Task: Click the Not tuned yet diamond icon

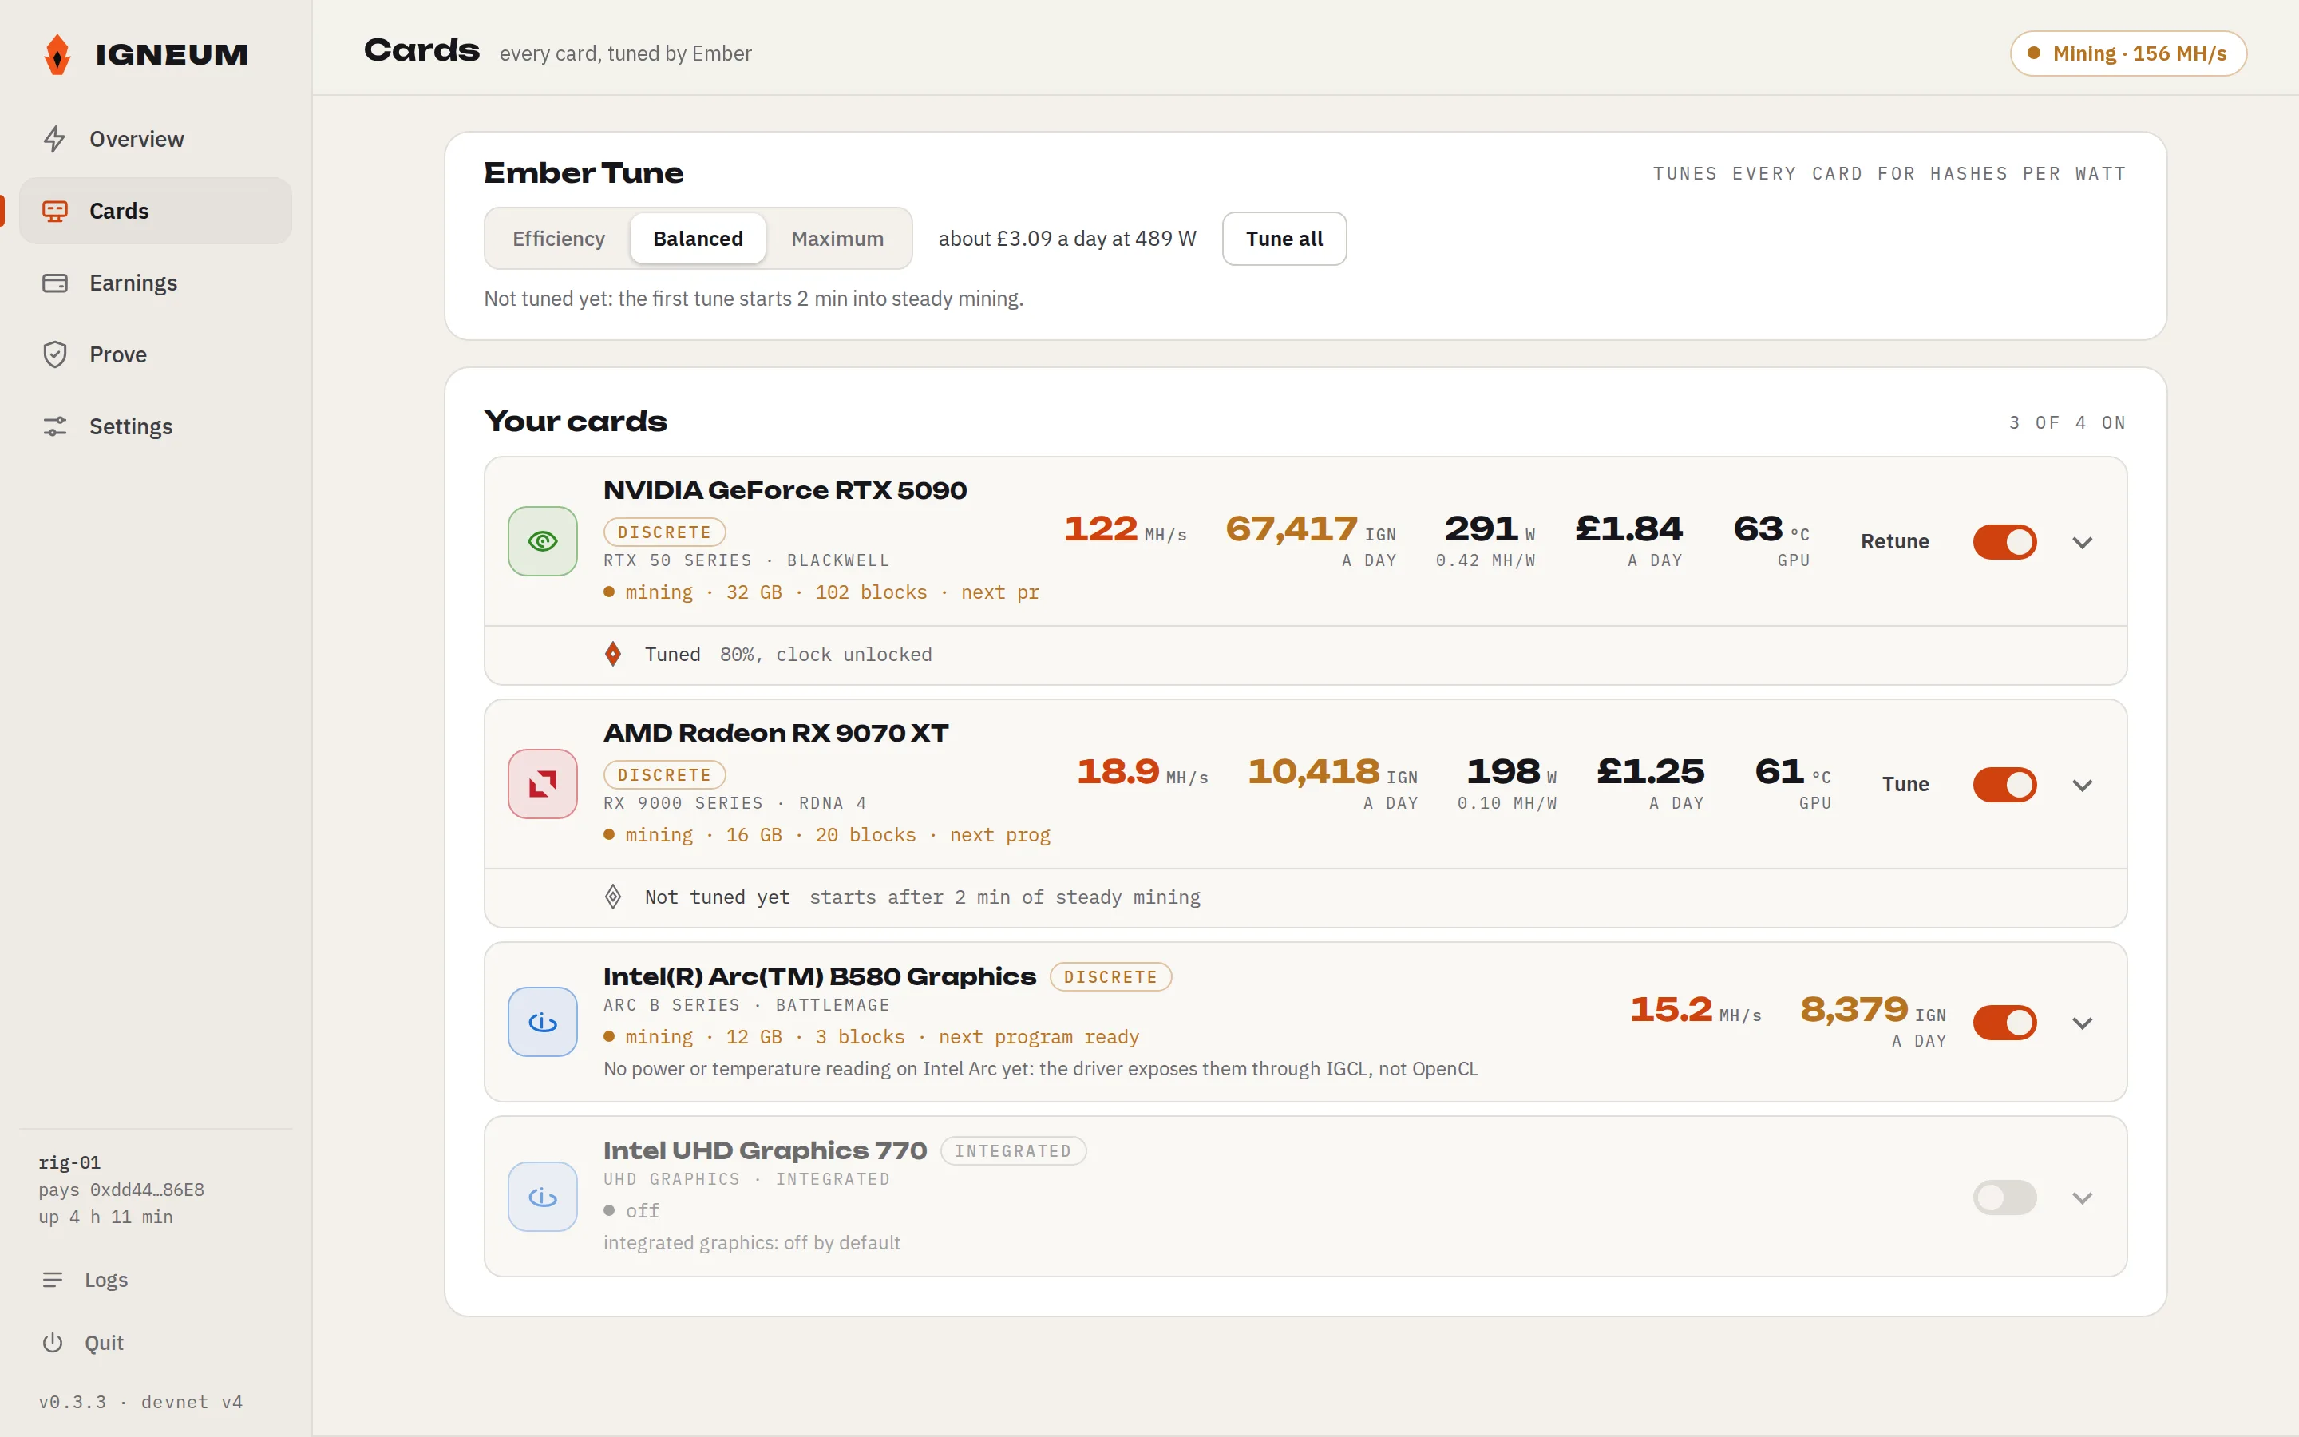Action: 614,897
